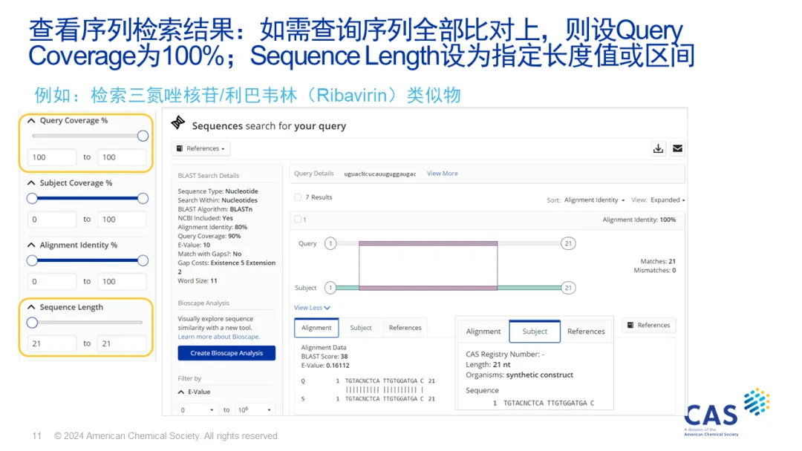The image size is (802, 451).
Task: Click View Less to collapse details
Action: 312,308
